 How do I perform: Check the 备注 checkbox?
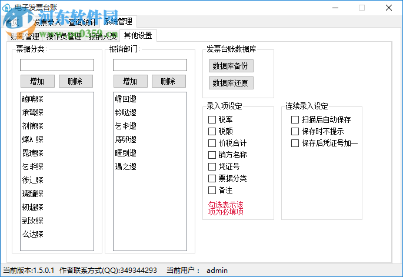(x=212, y=191)
